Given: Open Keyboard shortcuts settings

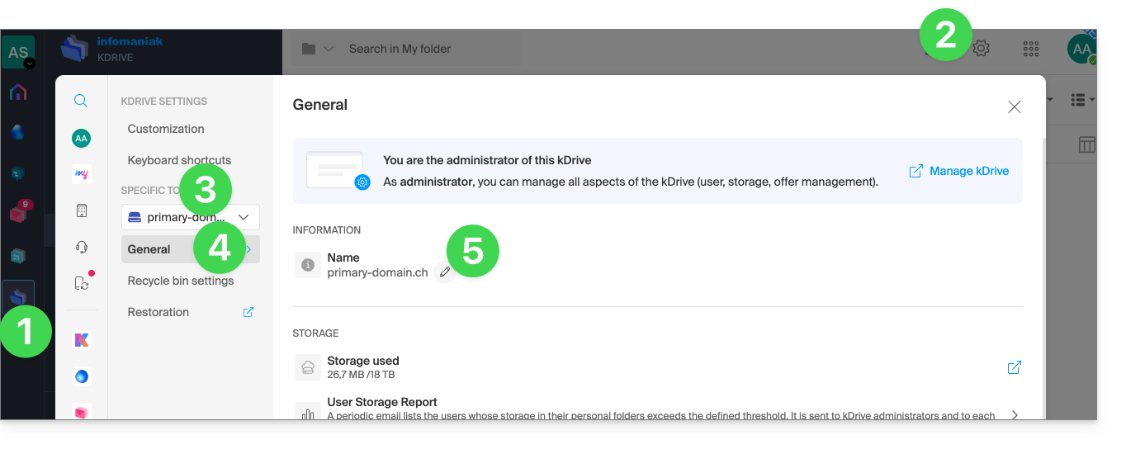Looking at the screenshot, I should (x=179, y=160).
